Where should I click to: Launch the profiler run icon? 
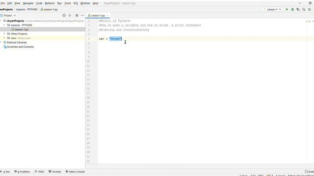tap(304, 9)
